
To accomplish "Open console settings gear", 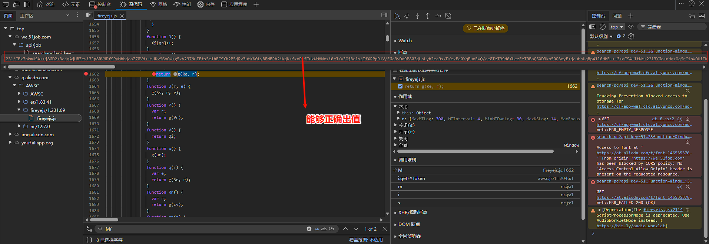I will click(632, 36).
